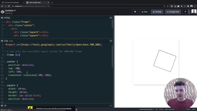This screenshot has width=197, height=111.
Task: Love this pen with the heart button
Action: pos(135,12)
